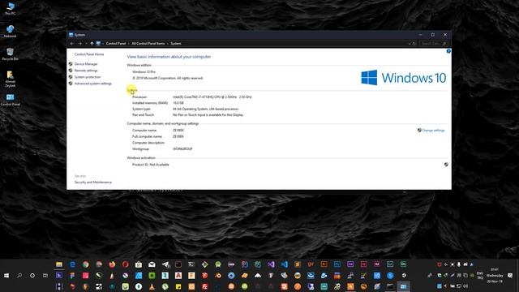Launch Microsoft Edge from taskbar
The height and width of the screenshot is (292, 519).
click(72, 264)
